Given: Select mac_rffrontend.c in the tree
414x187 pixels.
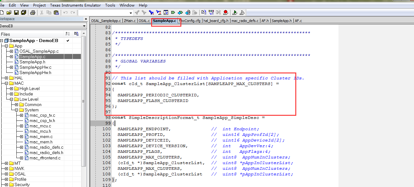Looking at the screenshot, I should pyautogui.click(x=45, y=158).
